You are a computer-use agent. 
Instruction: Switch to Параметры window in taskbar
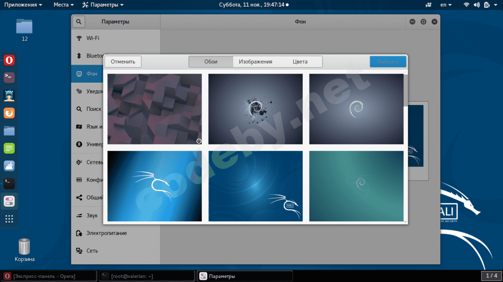pyautogui.click(x=245, y=276)
